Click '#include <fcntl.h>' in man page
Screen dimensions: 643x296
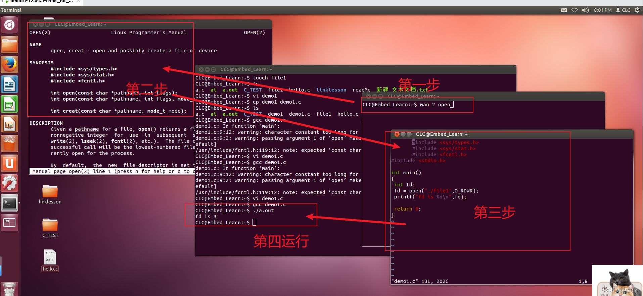(78, 81)
